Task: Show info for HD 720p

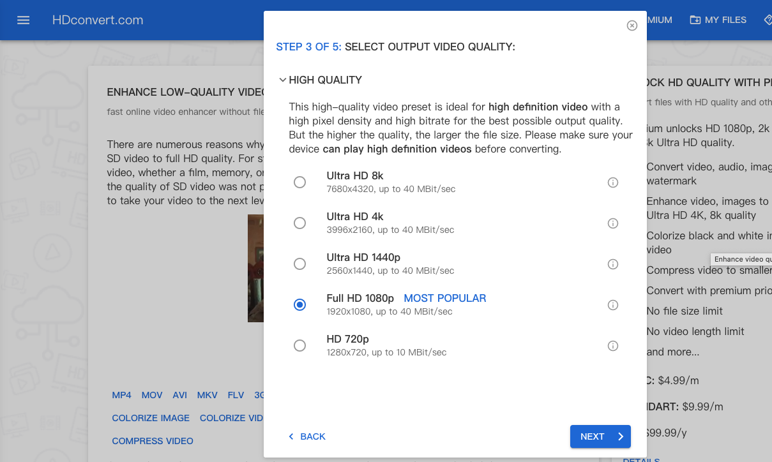Action: [x=613, y=346]
